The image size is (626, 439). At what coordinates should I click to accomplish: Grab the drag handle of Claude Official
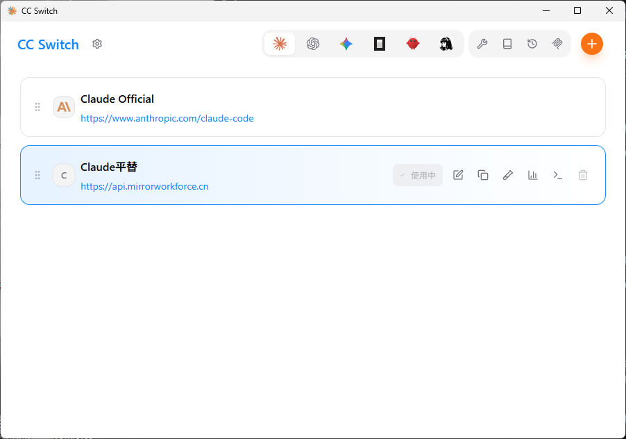[x=37, y=107]
